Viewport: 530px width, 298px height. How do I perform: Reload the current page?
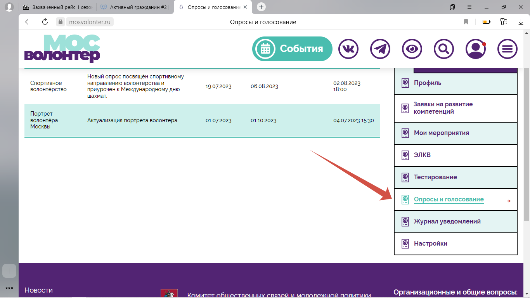click(x=45, y=22)
